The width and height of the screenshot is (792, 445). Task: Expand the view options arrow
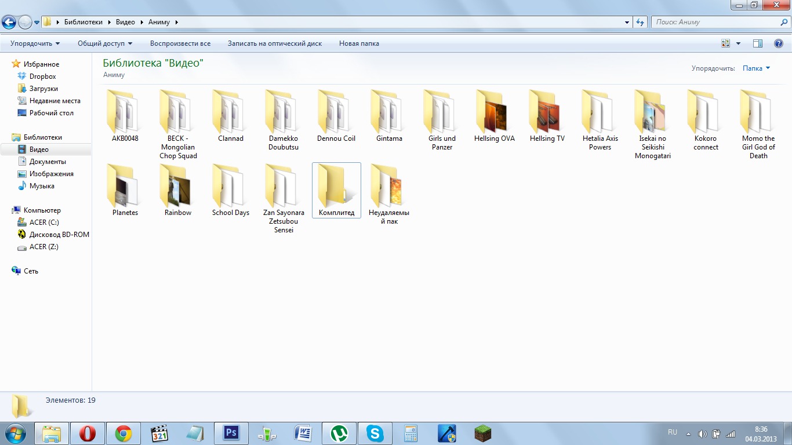(x=738, y=43)
